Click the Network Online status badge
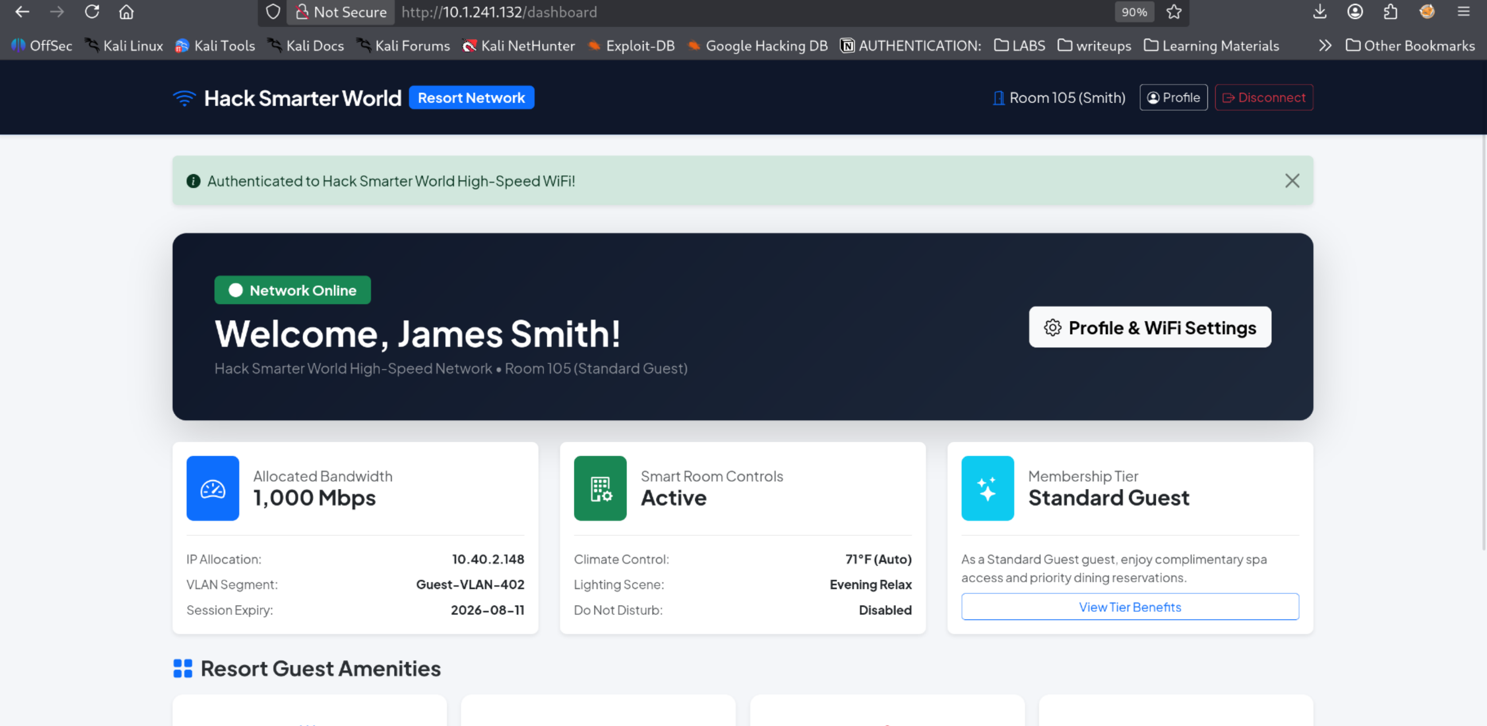 point(292,290)
